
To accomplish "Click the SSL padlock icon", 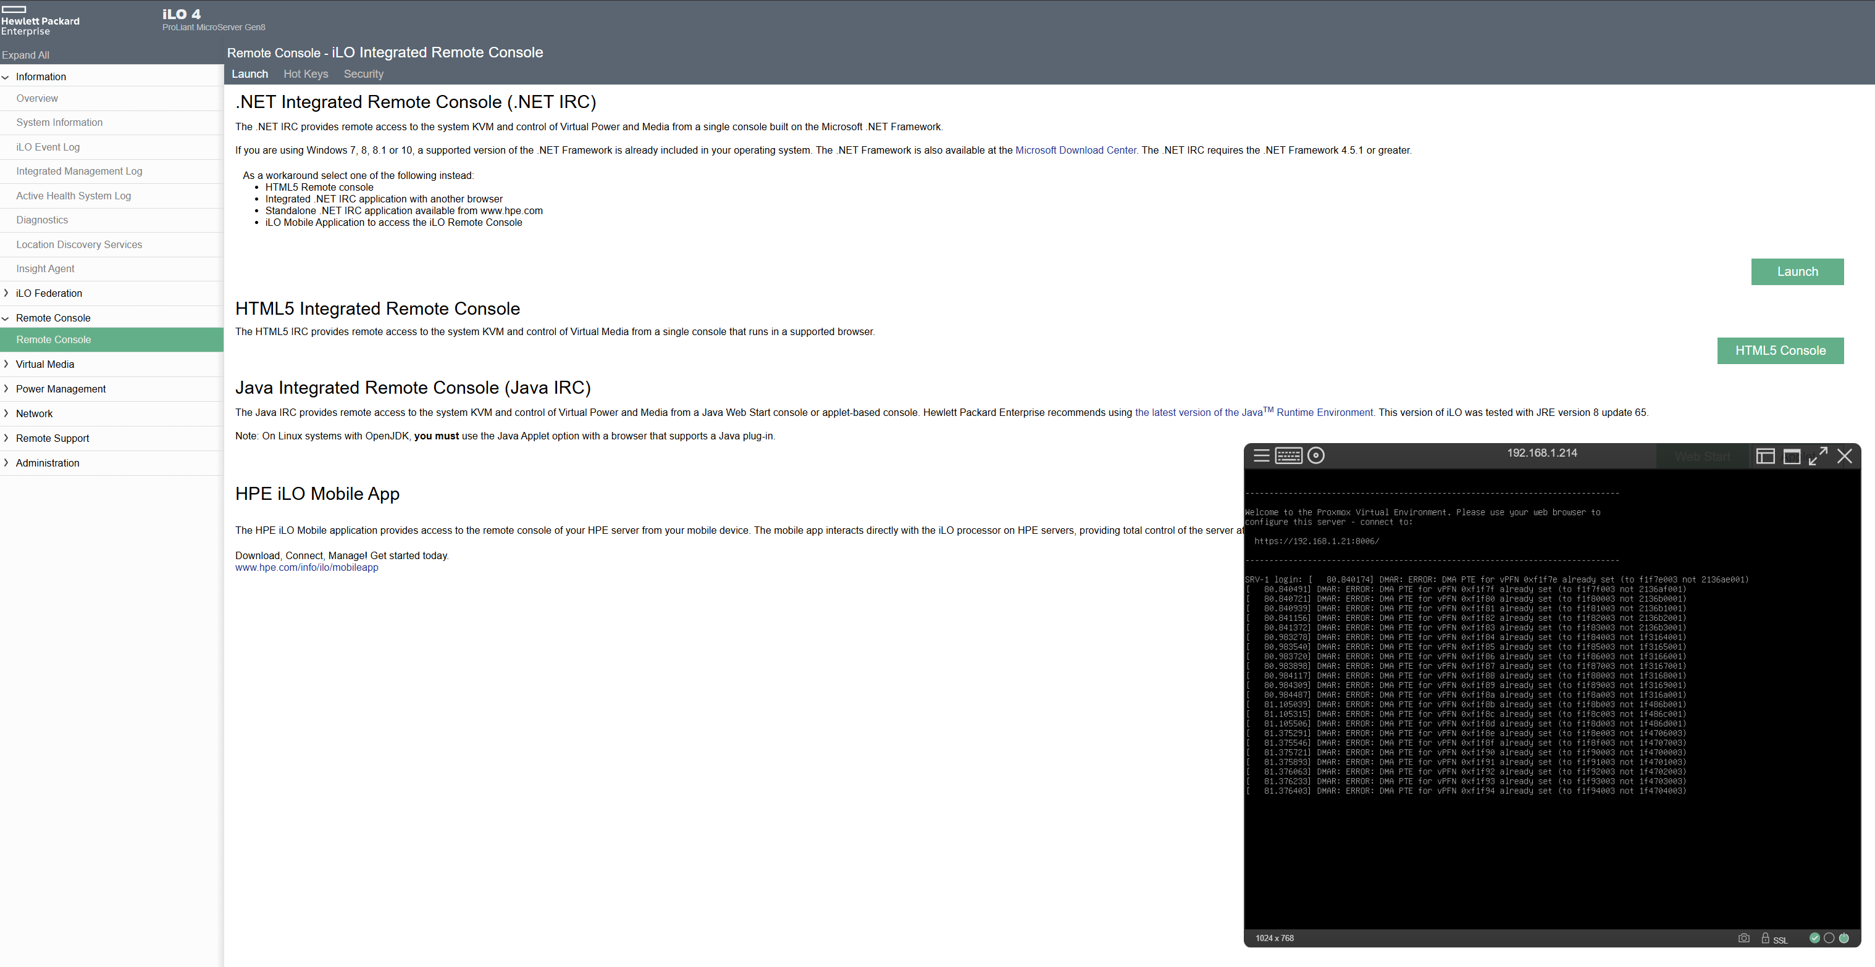I will (1765, 938).
